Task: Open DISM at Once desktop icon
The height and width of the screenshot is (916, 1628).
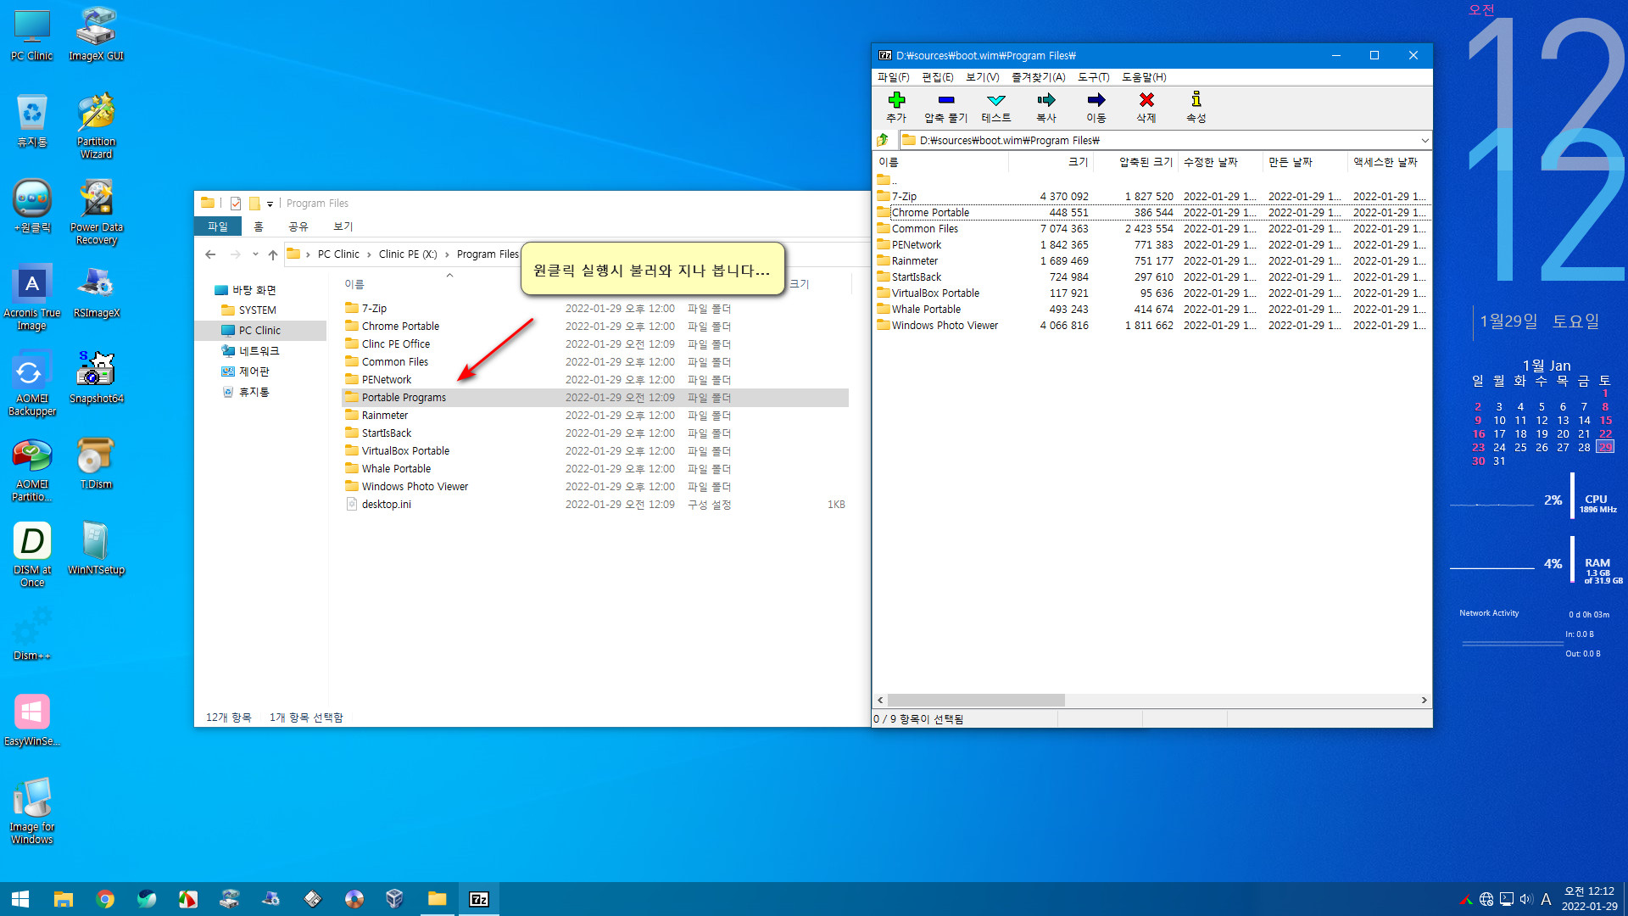Action: tap(32, 555)
